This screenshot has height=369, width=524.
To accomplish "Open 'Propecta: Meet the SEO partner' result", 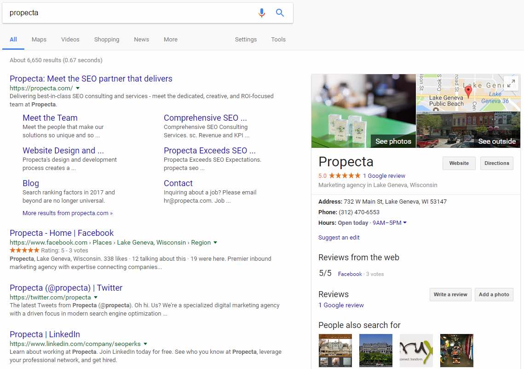I will 91,79.
